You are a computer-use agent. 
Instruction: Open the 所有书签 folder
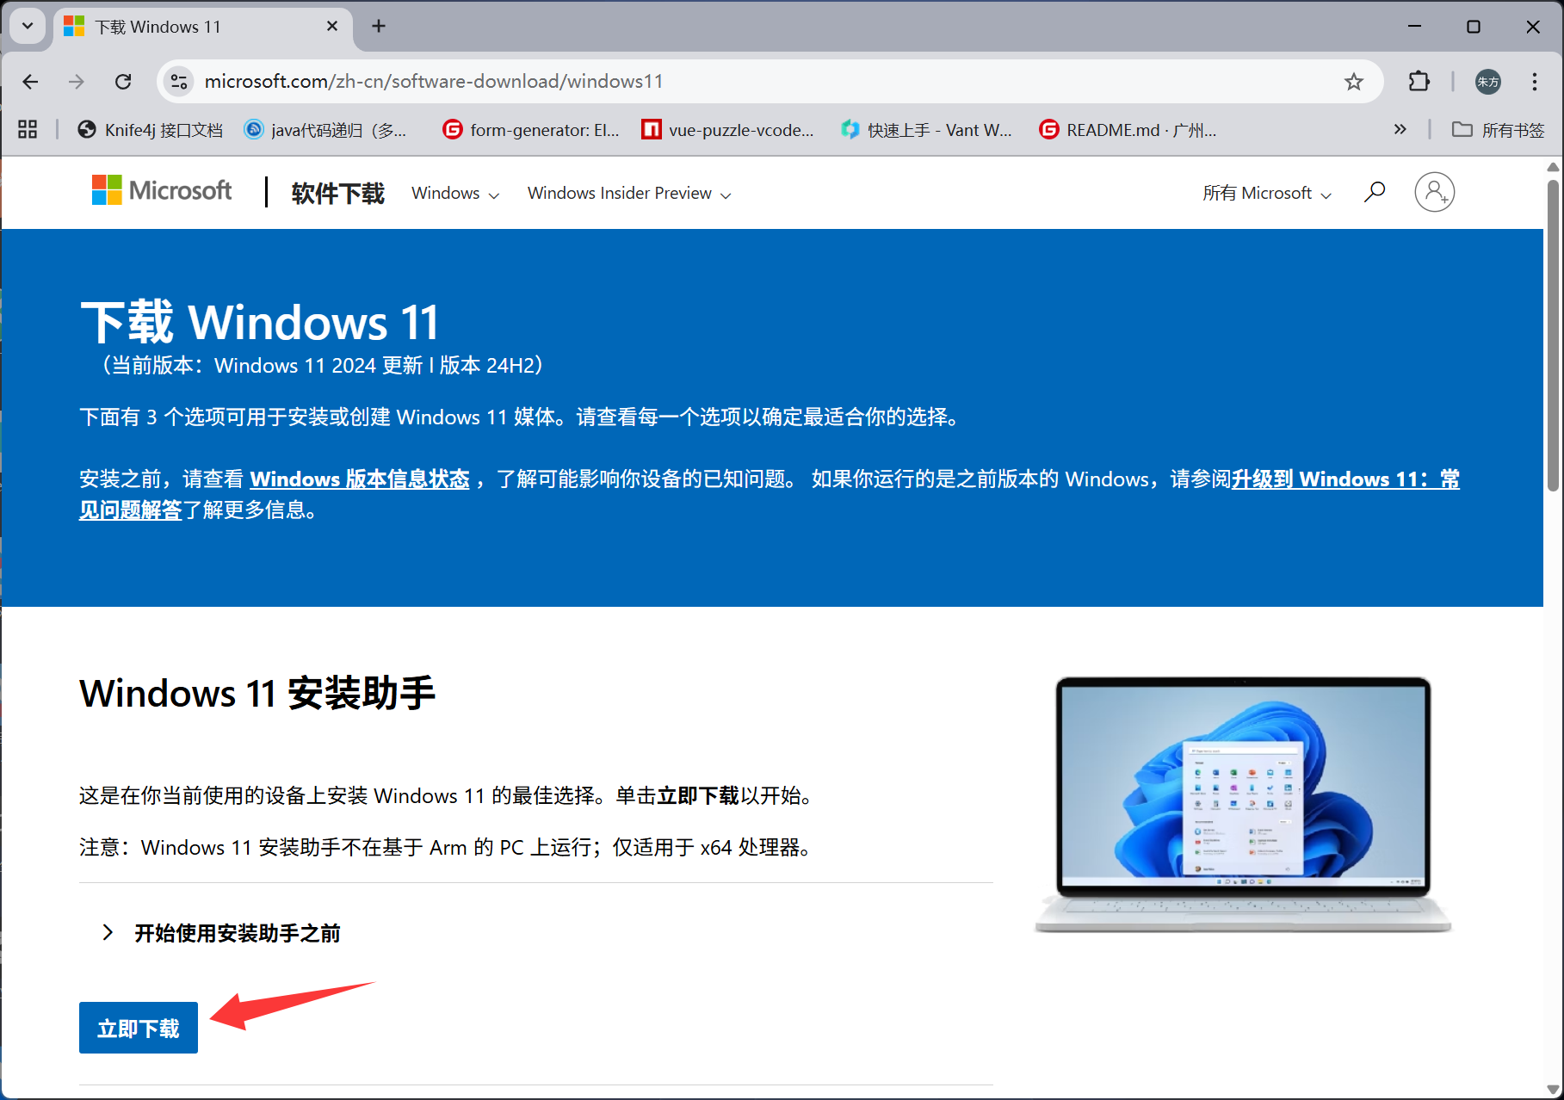click(x=1499, y=130)
